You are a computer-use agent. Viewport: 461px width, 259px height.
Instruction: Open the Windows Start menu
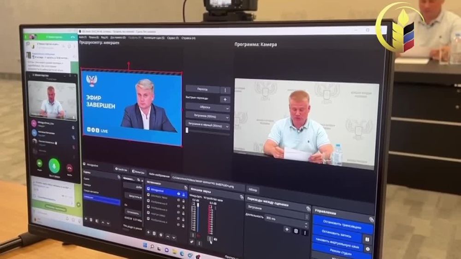(x=145, y=245)
